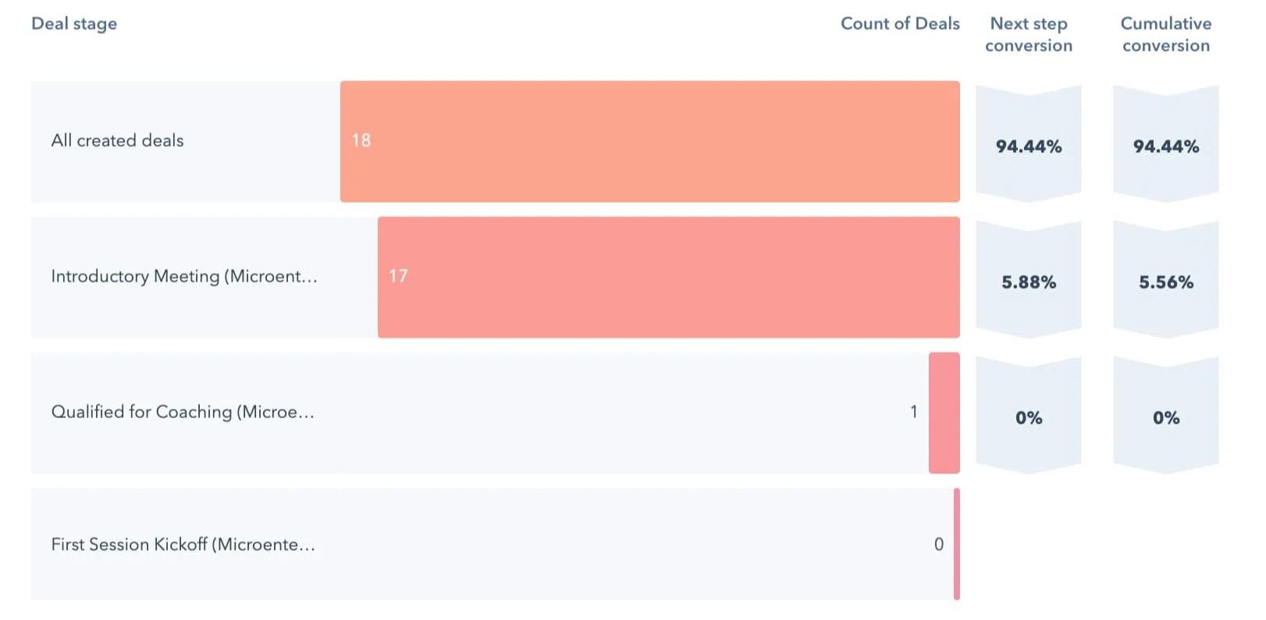This screenshot has width=1266, height=620.
Task: Click the Count of Deals header
Action: (900, 23)
